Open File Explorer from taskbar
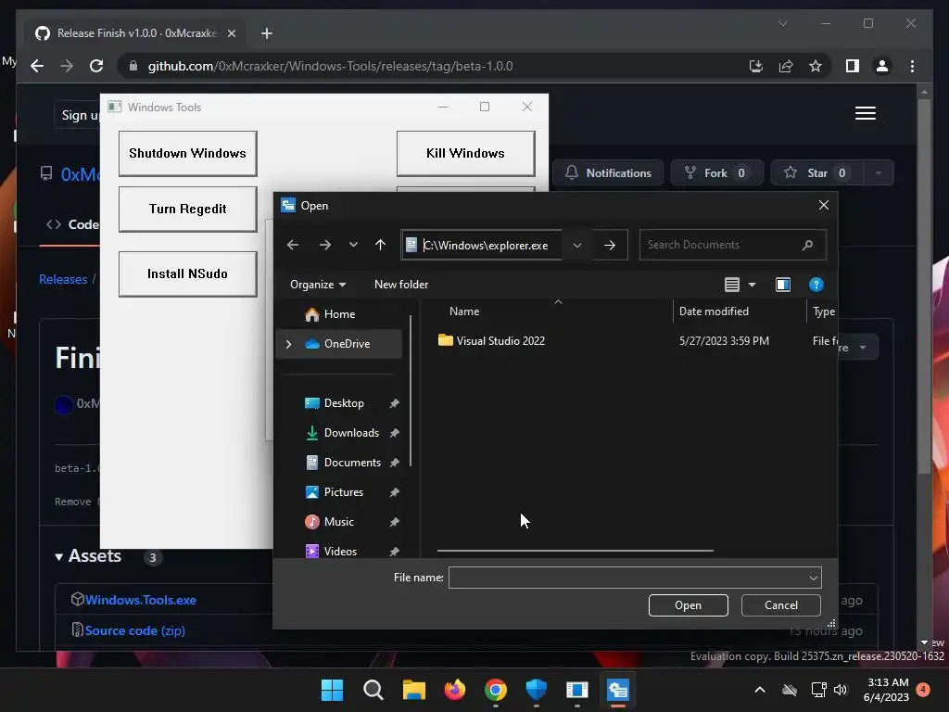Viewport: 949px width, 712px height. (414, 690)
